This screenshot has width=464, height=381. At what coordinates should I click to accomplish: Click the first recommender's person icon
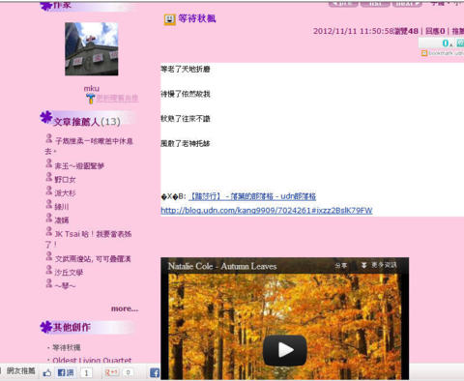(x=49, y=139)
